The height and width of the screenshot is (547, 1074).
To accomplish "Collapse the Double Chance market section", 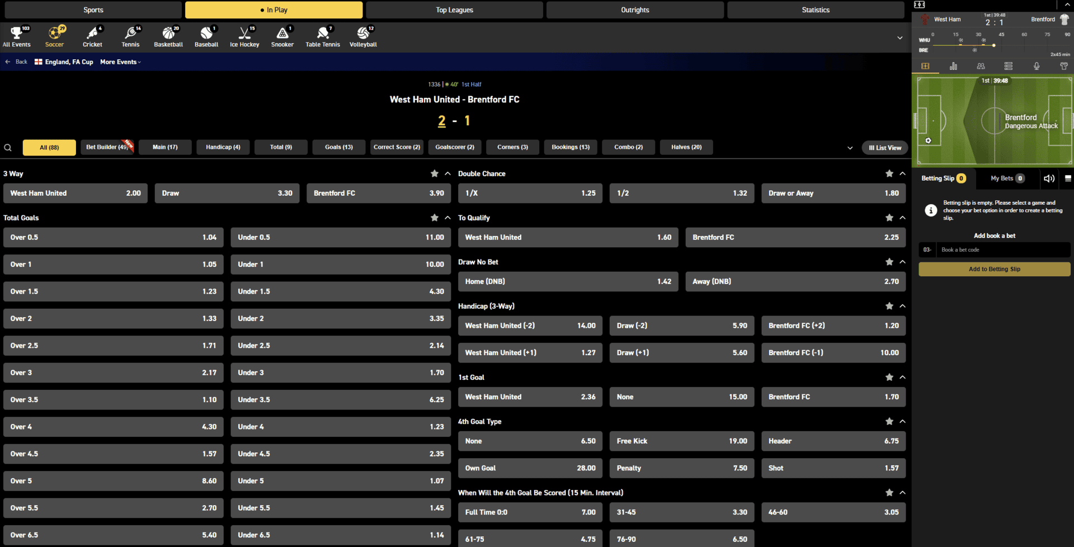I will click(x=902, y=174).
